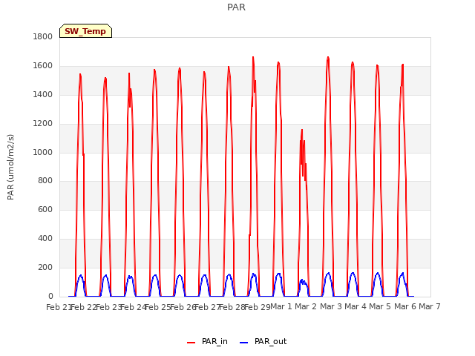Click the 600 y-axis tick label
This screenshot has height=356, width=475.
[45, 209]
